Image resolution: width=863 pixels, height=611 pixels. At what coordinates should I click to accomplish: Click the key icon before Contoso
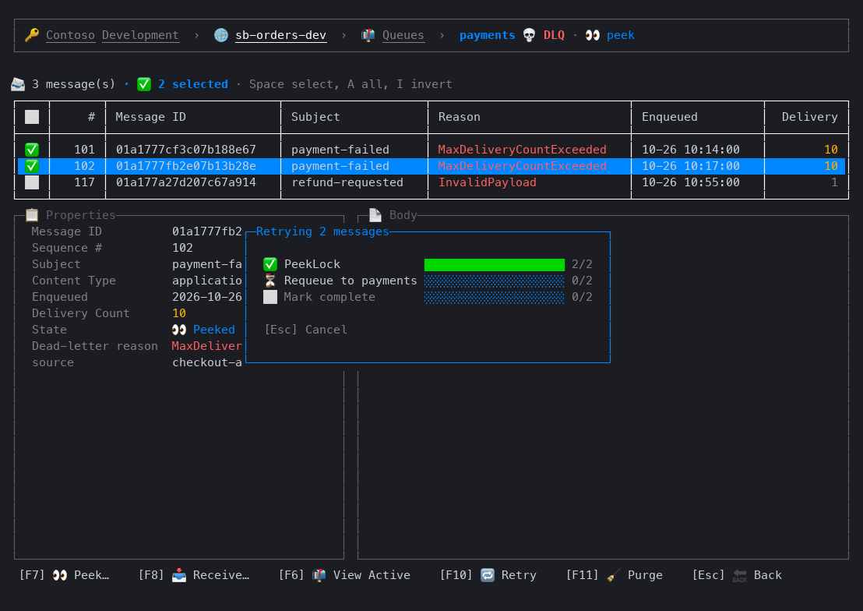pyautogui.click(x=32, y=35)
